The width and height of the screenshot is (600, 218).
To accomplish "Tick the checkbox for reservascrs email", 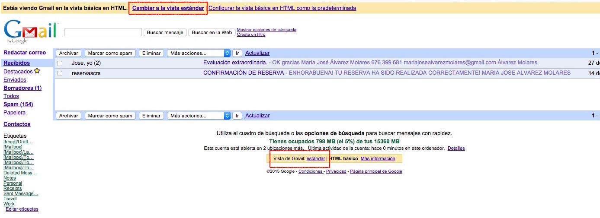I will click(60, 73).
